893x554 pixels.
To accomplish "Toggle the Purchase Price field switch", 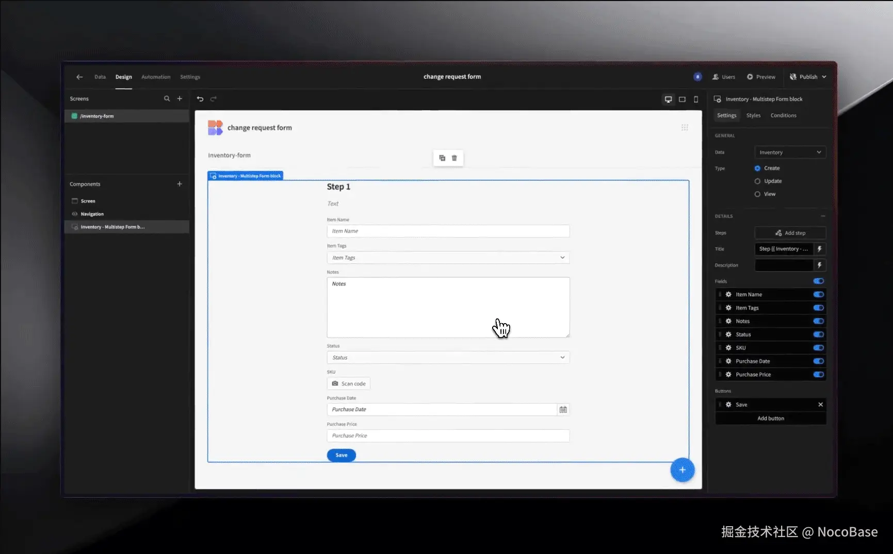I will coord(819,375).
